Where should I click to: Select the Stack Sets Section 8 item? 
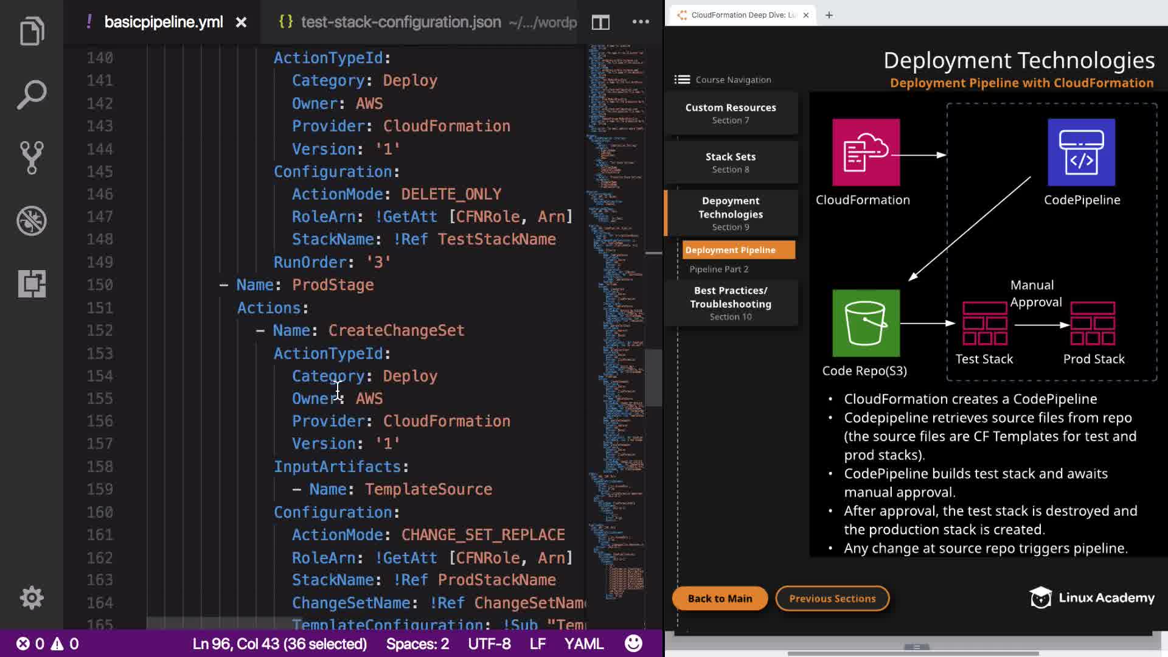(731, 162)
